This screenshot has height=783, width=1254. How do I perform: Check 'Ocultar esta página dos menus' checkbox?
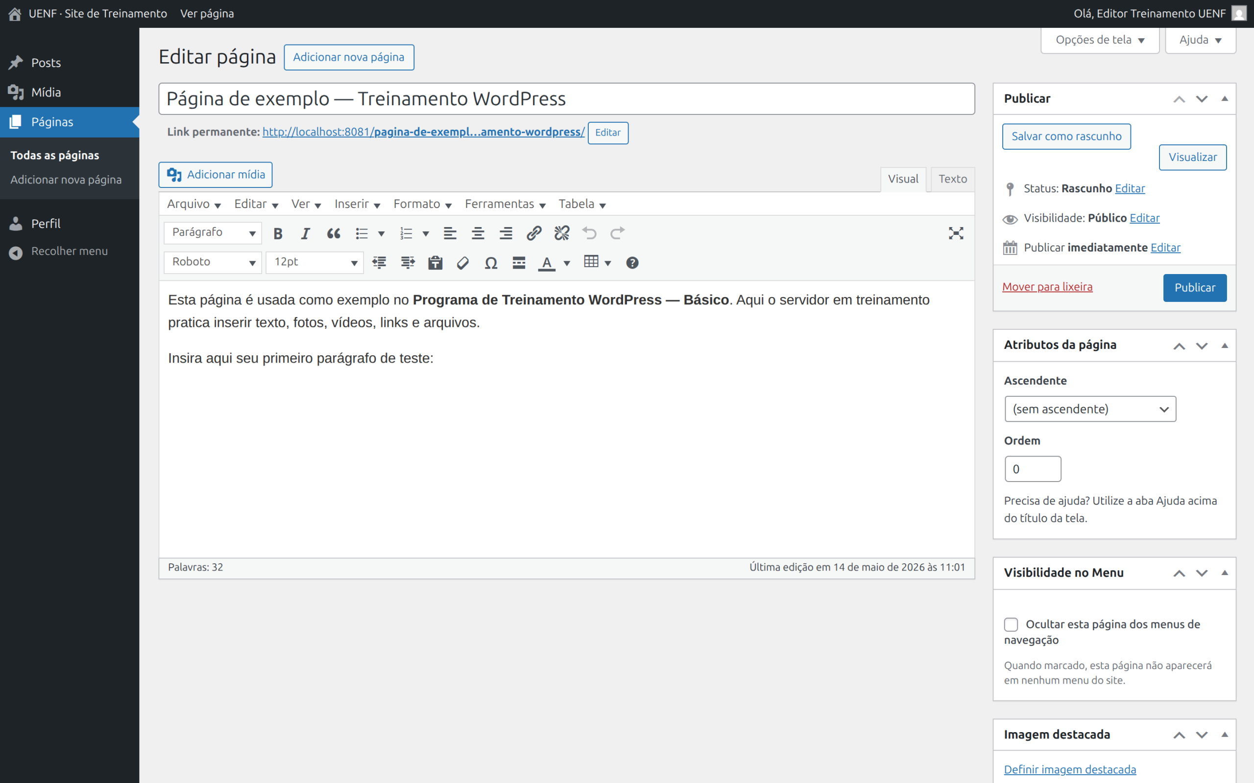click(x=1011, y=624)
